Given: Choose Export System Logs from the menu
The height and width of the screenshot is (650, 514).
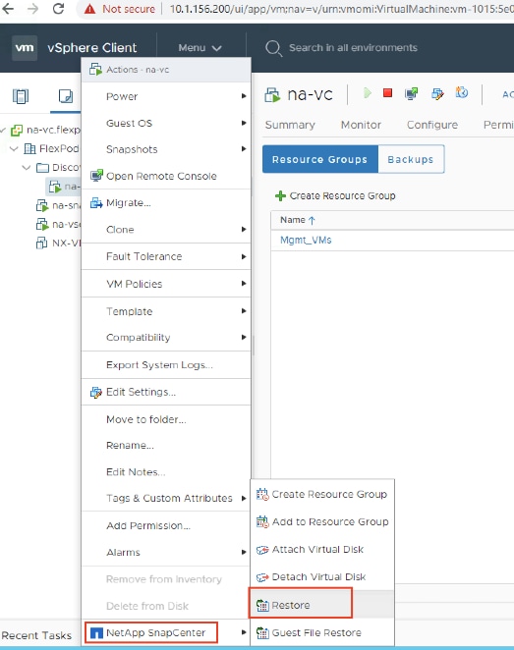Looking at the screenshot, I should 159,365.
